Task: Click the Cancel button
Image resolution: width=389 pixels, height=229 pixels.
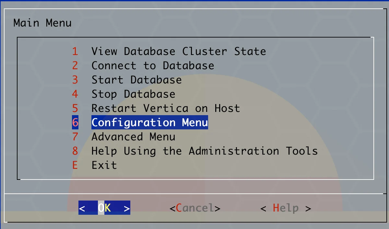Action: point(195,208)
